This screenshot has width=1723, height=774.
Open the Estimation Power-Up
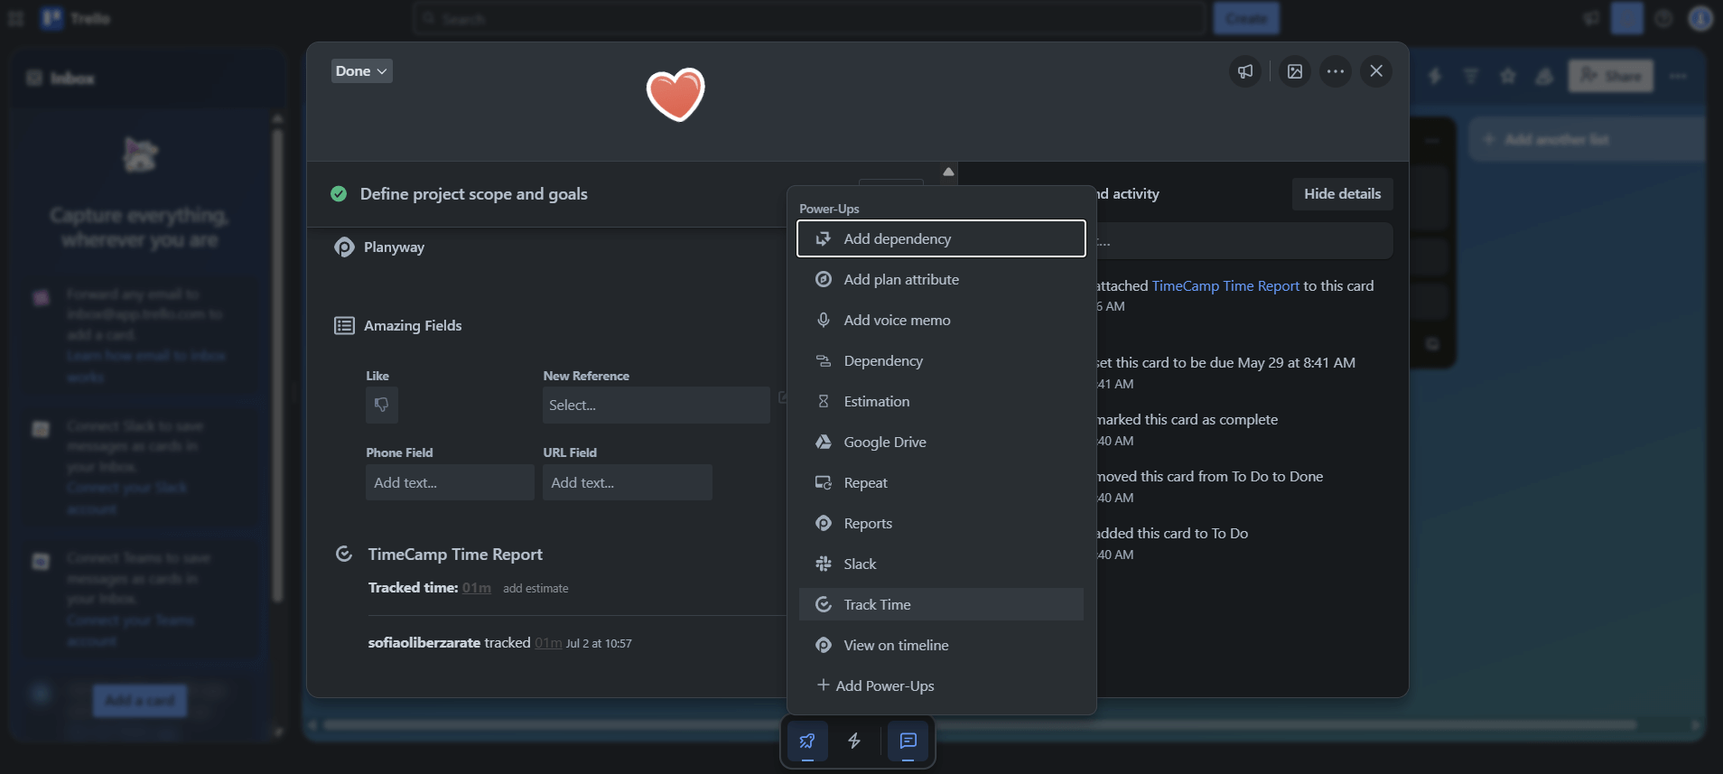(941, 401)
